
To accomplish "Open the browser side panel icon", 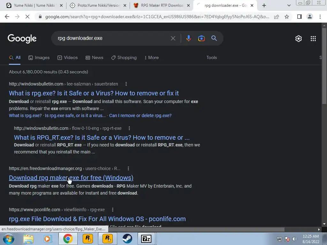I will point(300,17).
